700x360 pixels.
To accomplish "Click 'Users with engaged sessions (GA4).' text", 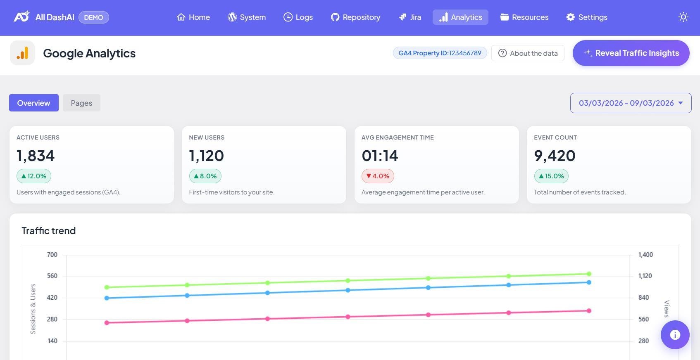I will pos(69,192).
